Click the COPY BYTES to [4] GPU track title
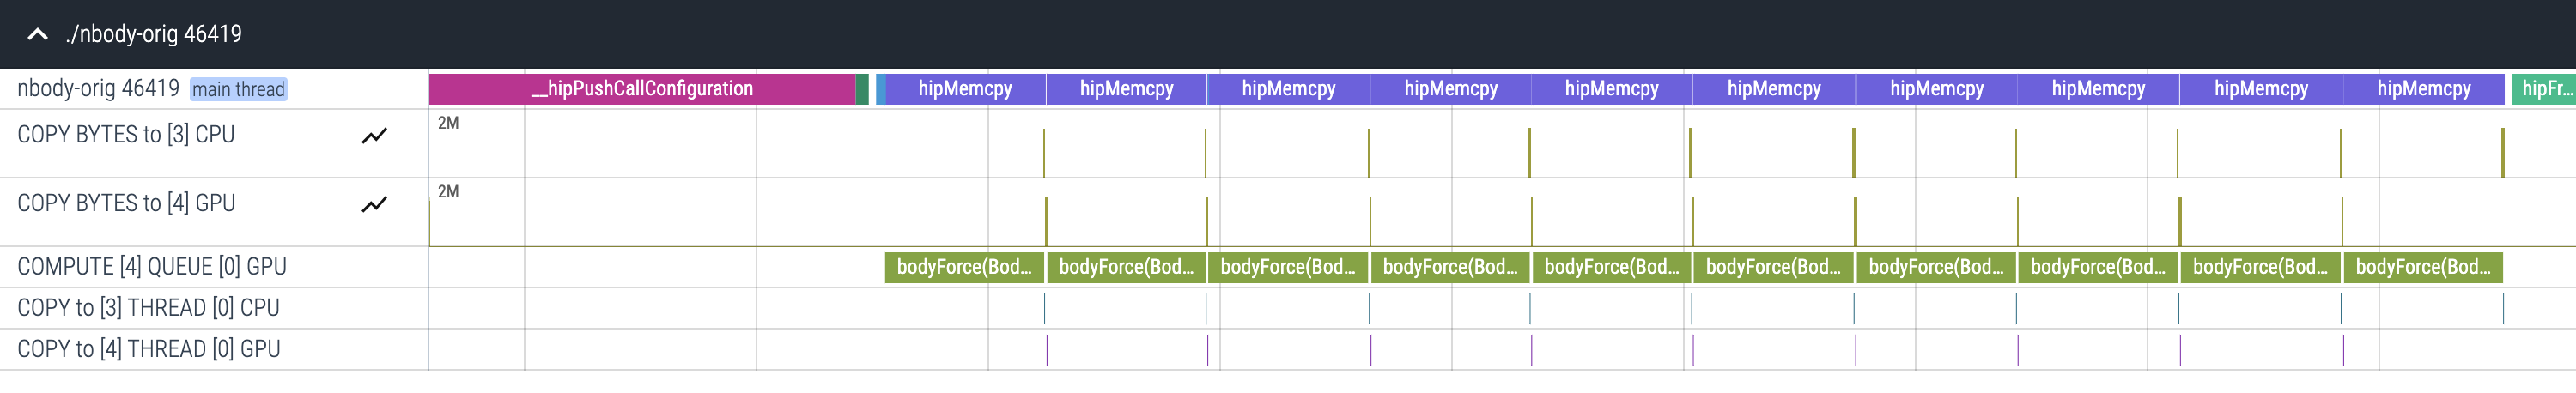This screenshot has height=393, width=2576. (126, 204)
